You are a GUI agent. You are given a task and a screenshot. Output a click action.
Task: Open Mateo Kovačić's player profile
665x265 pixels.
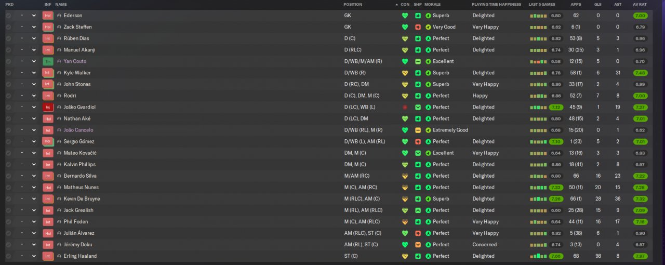click(79, 153)
